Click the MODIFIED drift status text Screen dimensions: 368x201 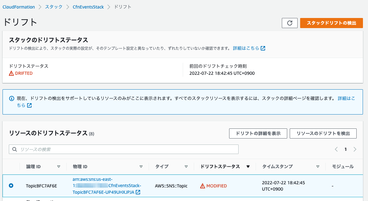point(217,186)
